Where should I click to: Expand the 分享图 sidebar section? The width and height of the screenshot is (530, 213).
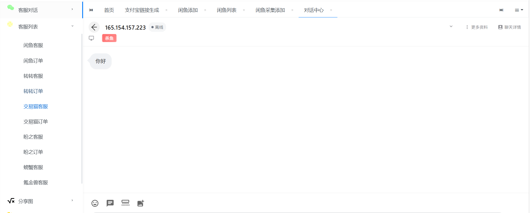pyautogui.click(x=42, y=201)
